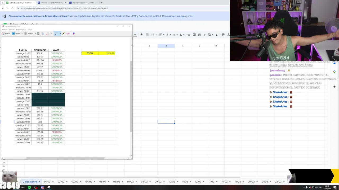Click insert comment icon in Sheets
This screenshot has height=190, width=339.
pos(194,35)
